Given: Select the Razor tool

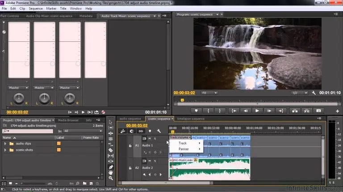Looking at the screenshot, I should [x=111, y=150].
